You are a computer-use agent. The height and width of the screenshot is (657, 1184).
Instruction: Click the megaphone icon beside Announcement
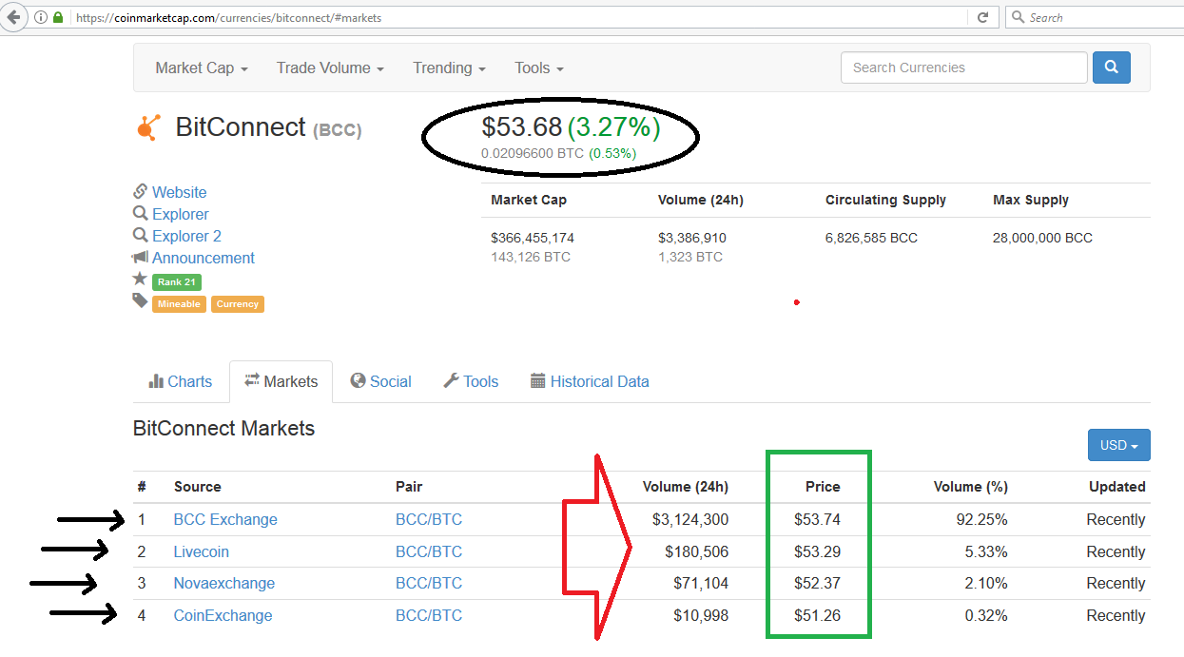(x=140, y=258)
